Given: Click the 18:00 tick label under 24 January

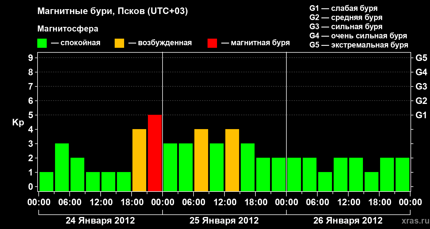Looking at the screenshot, I should pyautogui.click(x=132, y=202).
